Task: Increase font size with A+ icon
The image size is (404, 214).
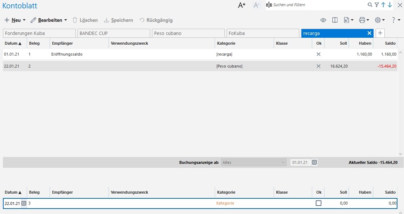Action: tap(241, 5)
